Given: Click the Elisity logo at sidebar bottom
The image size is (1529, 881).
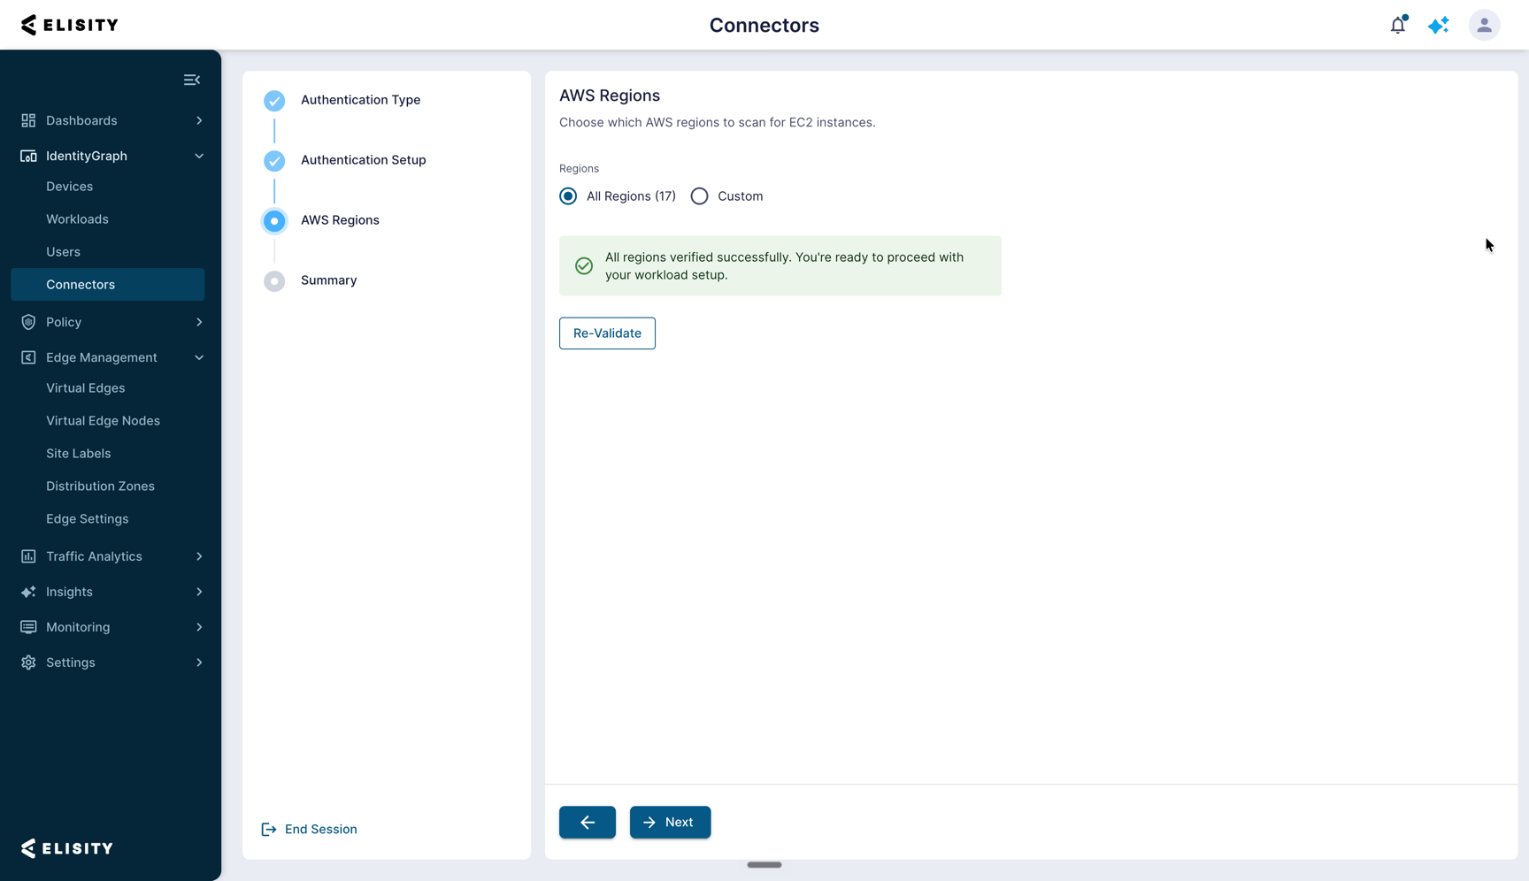Looking at the screenshot, I should [67, 848].
